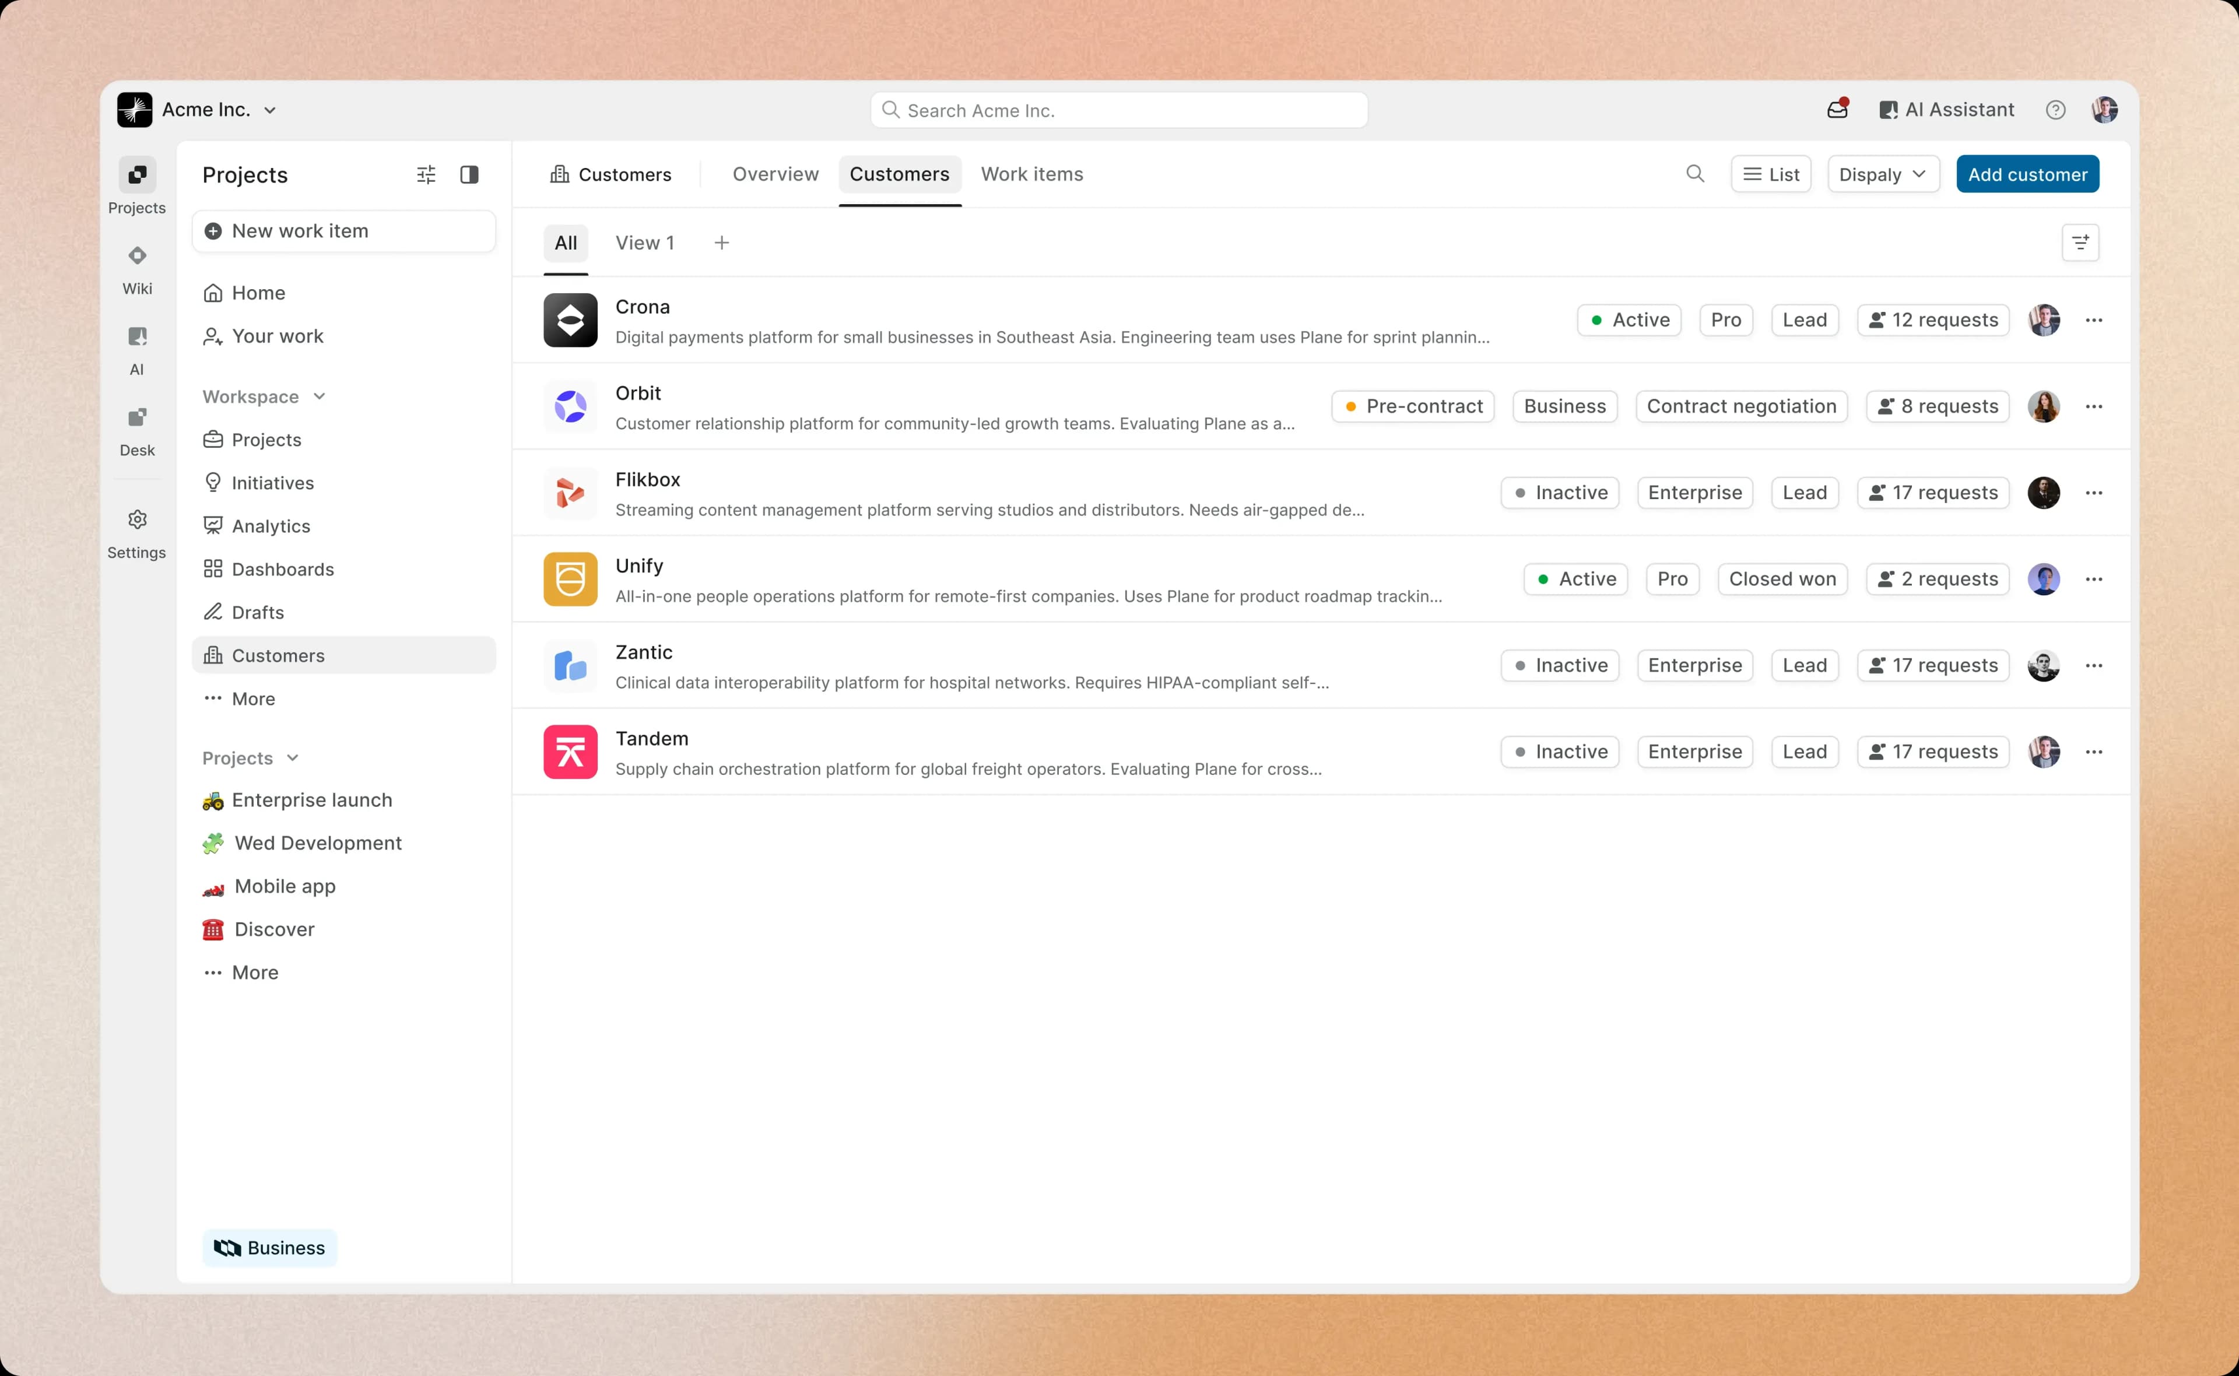Expand the Acme Inc. workspace switcher
Viewport: 2239px width, 1376px height.
270,109
